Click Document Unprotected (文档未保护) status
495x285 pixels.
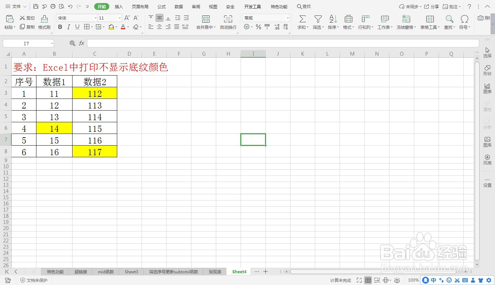pyautogui.click(x=34, y=280)
